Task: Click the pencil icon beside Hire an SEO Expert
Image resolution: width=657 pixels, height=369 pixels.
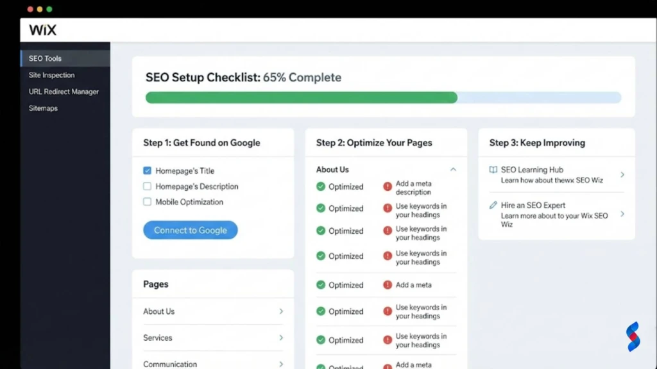Action: 493,205
